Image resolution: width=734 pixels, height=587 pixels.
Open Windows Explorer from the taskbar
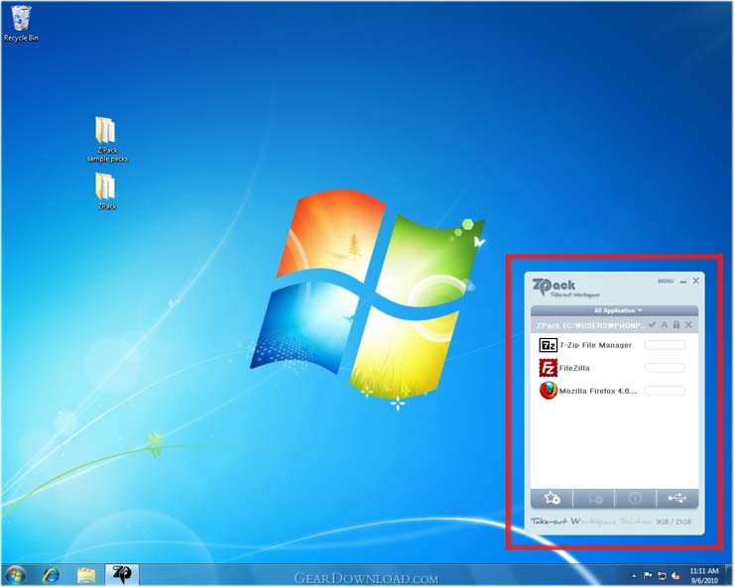(86, 575)
